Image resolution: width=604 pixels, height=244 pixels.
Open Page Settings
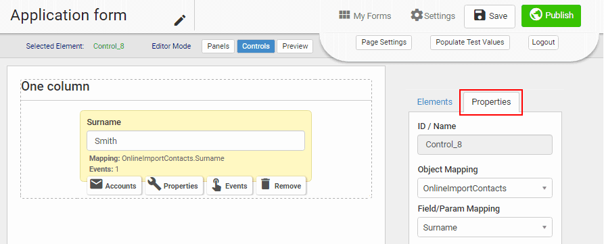384,43
